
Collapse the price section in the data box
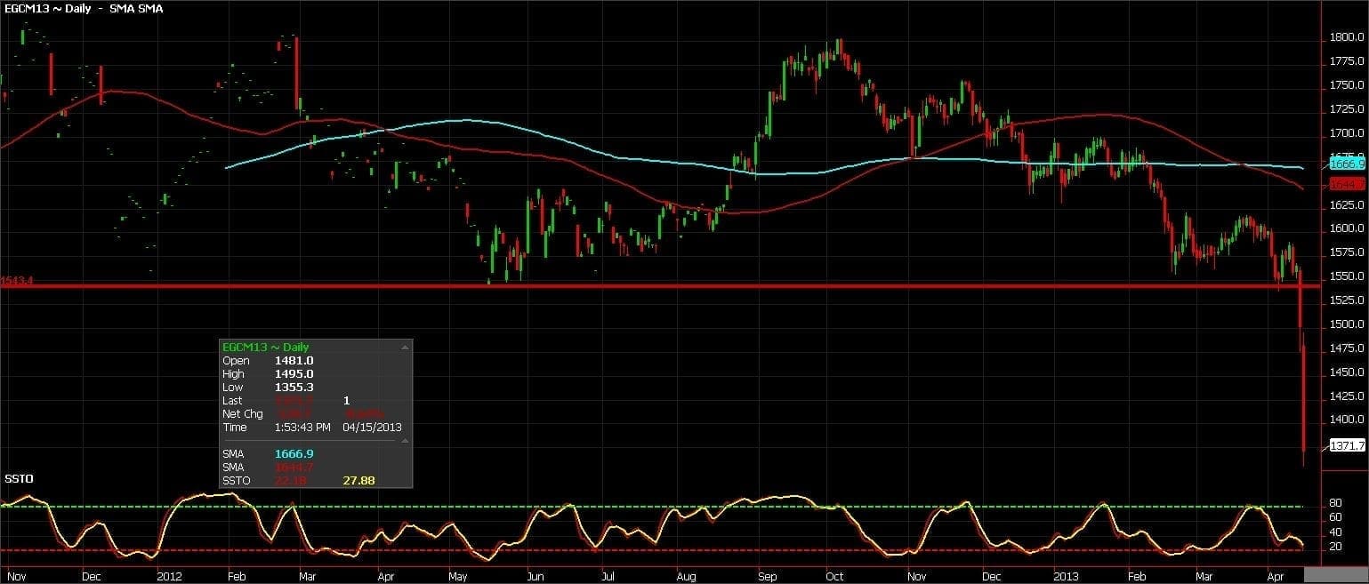[x=406, y=348]
